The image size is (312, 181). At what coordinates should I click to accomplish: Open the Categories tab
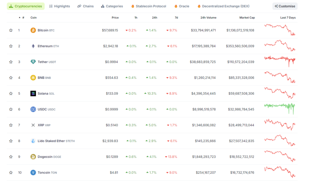pyautogui.click(x=112, y=6)
